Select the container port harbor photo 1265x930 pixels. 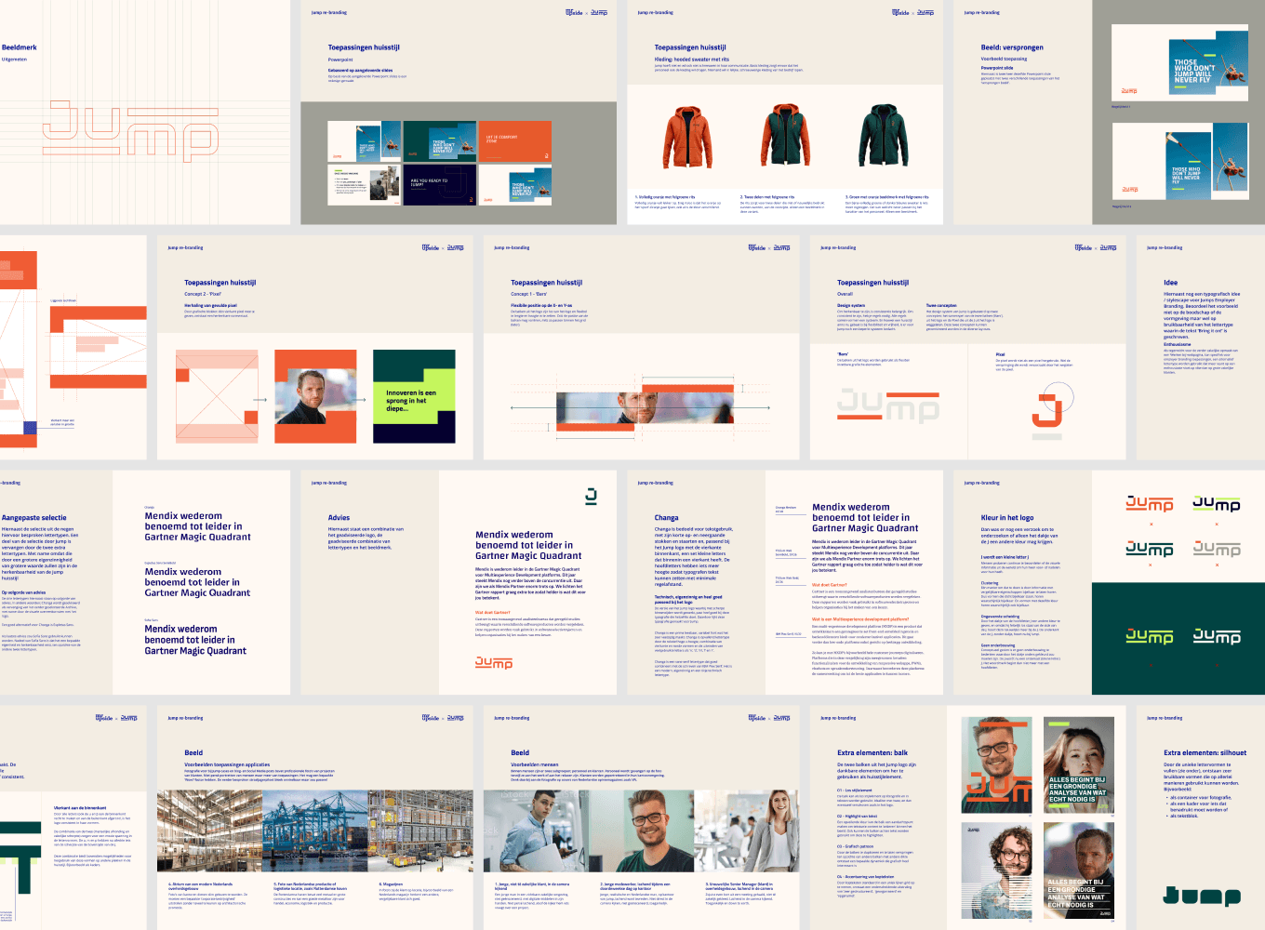click(x=315, y=831)
